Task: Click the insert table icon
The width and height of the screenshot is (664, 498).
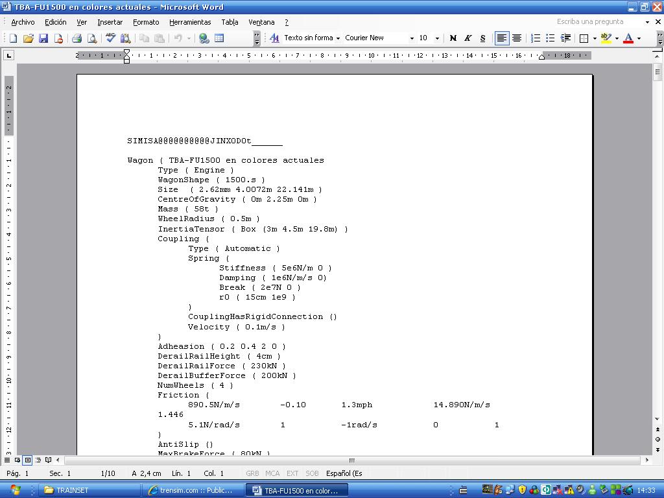Action: 219,38
